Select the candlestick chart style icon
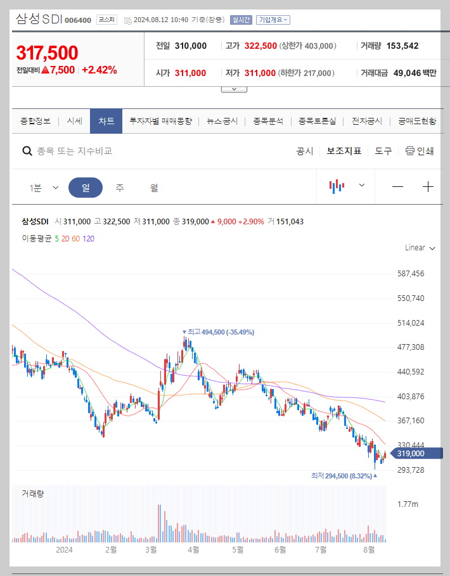The image size is (450, 576). pos(337,186)
